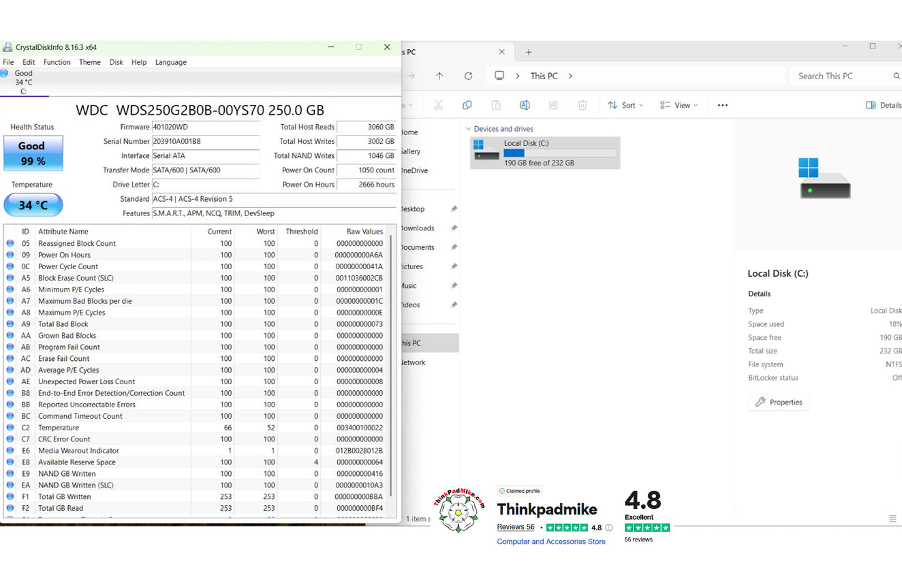Open the File menu in CrystalDiskInfo
Viewport: 902px width, 567px height.
8,62
